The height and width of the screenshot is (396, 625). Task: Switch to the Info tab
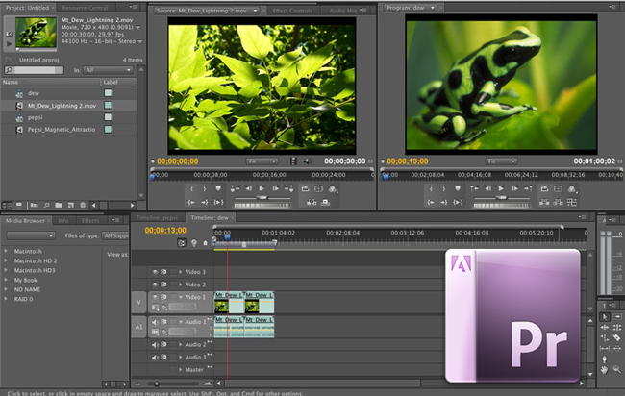click(x=63, y=221)
